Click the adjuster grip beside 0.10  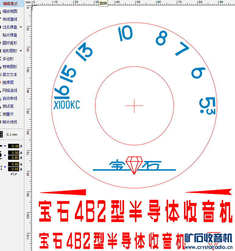[21, 146]
